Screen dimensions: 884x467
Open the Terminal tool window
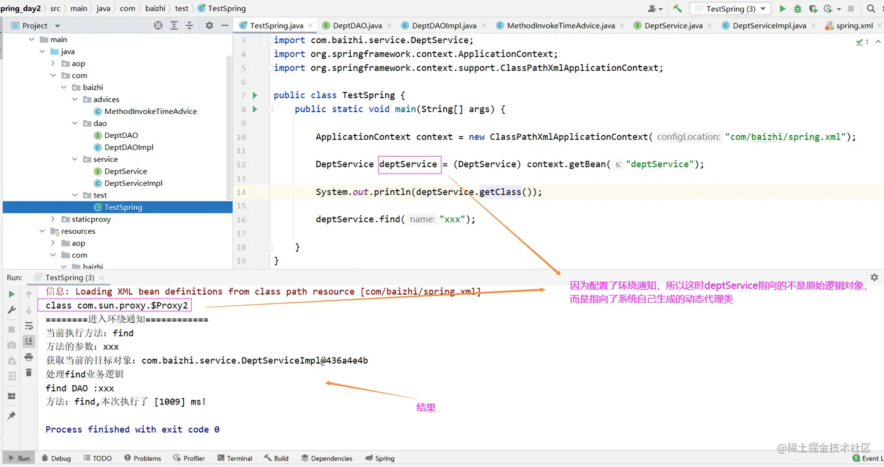point(234,458)
